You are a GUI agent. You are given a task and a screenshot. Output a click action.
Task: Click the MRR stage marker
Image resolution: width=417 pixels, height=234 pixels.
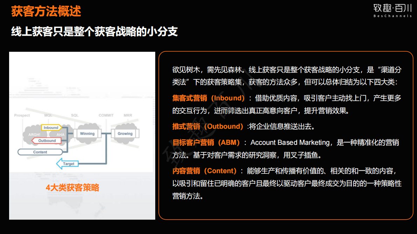[x=128, y=115]
